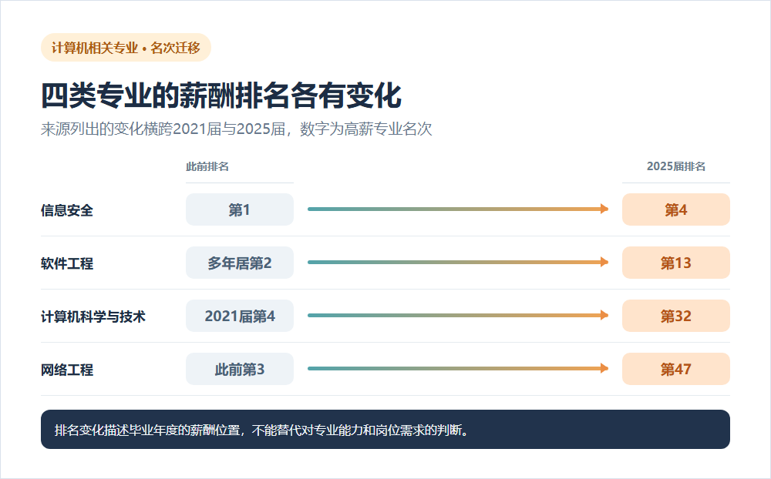This screenshot has height=479, width=771.
Task: Click the title 四类专业的薪酬排名各有变化
Action: [221, 95]
